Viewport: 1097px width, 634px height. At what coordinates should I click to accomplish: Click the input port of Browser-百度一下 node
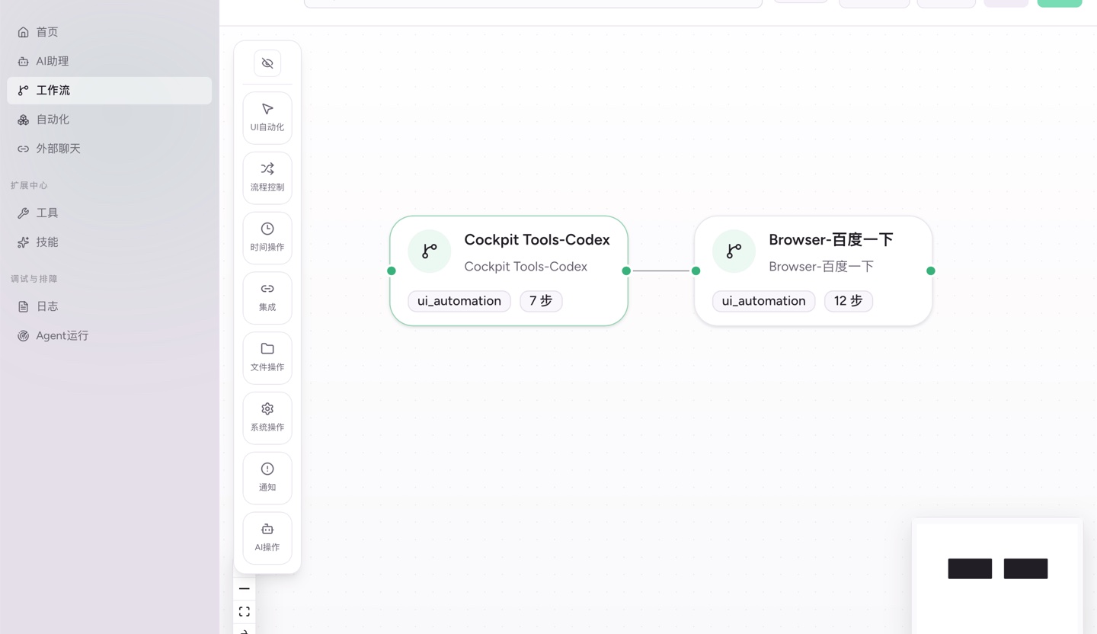tap(696, 271)
